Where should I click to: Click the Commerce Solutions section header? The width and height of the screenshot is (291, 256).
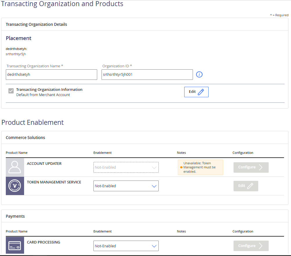point(26,138)
